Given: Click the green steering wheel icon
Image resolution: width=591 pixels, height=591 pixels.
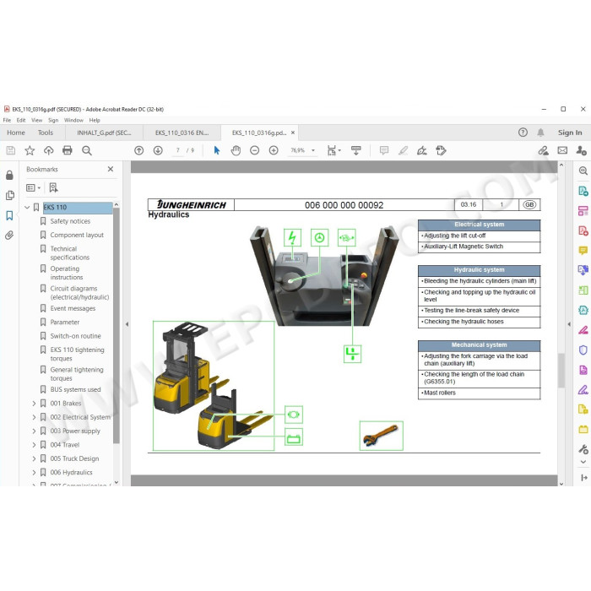Looking at the screenshot, I should click(x=319, y=238).
